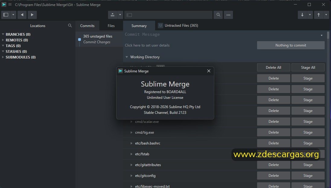The width and height of the screenshot is (331, 188).
Task: Expand the REMOTES (0) section
Action: (x=3, y=40)
